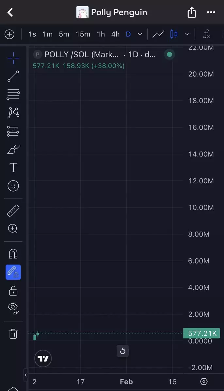Toggle lock all drawings padlock
224x391 pixels.
[x=13, y=291]
